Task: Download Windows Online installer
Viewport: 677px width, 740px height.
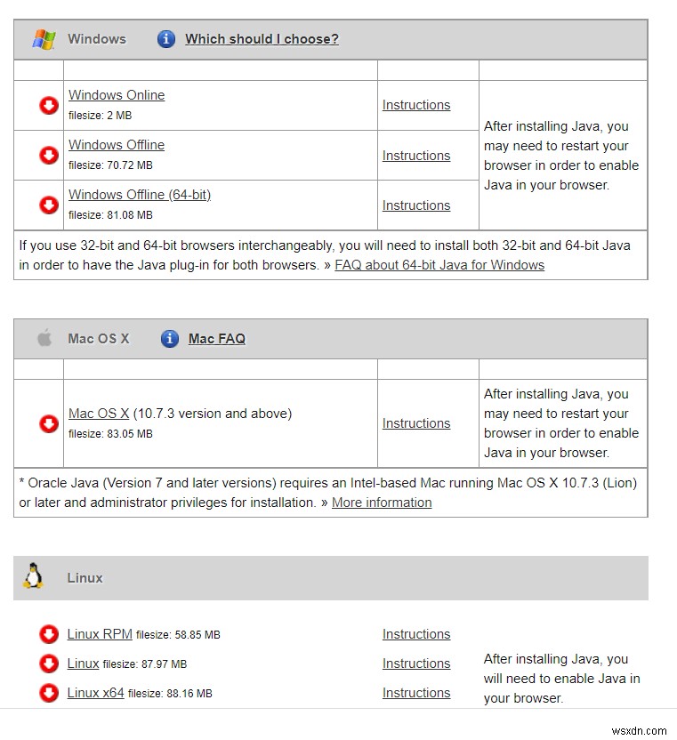Action: [x=116, y=95]
